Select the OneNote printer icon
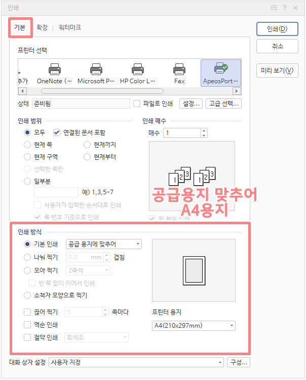Screen dimensions: 306x380 click(55, 70)
